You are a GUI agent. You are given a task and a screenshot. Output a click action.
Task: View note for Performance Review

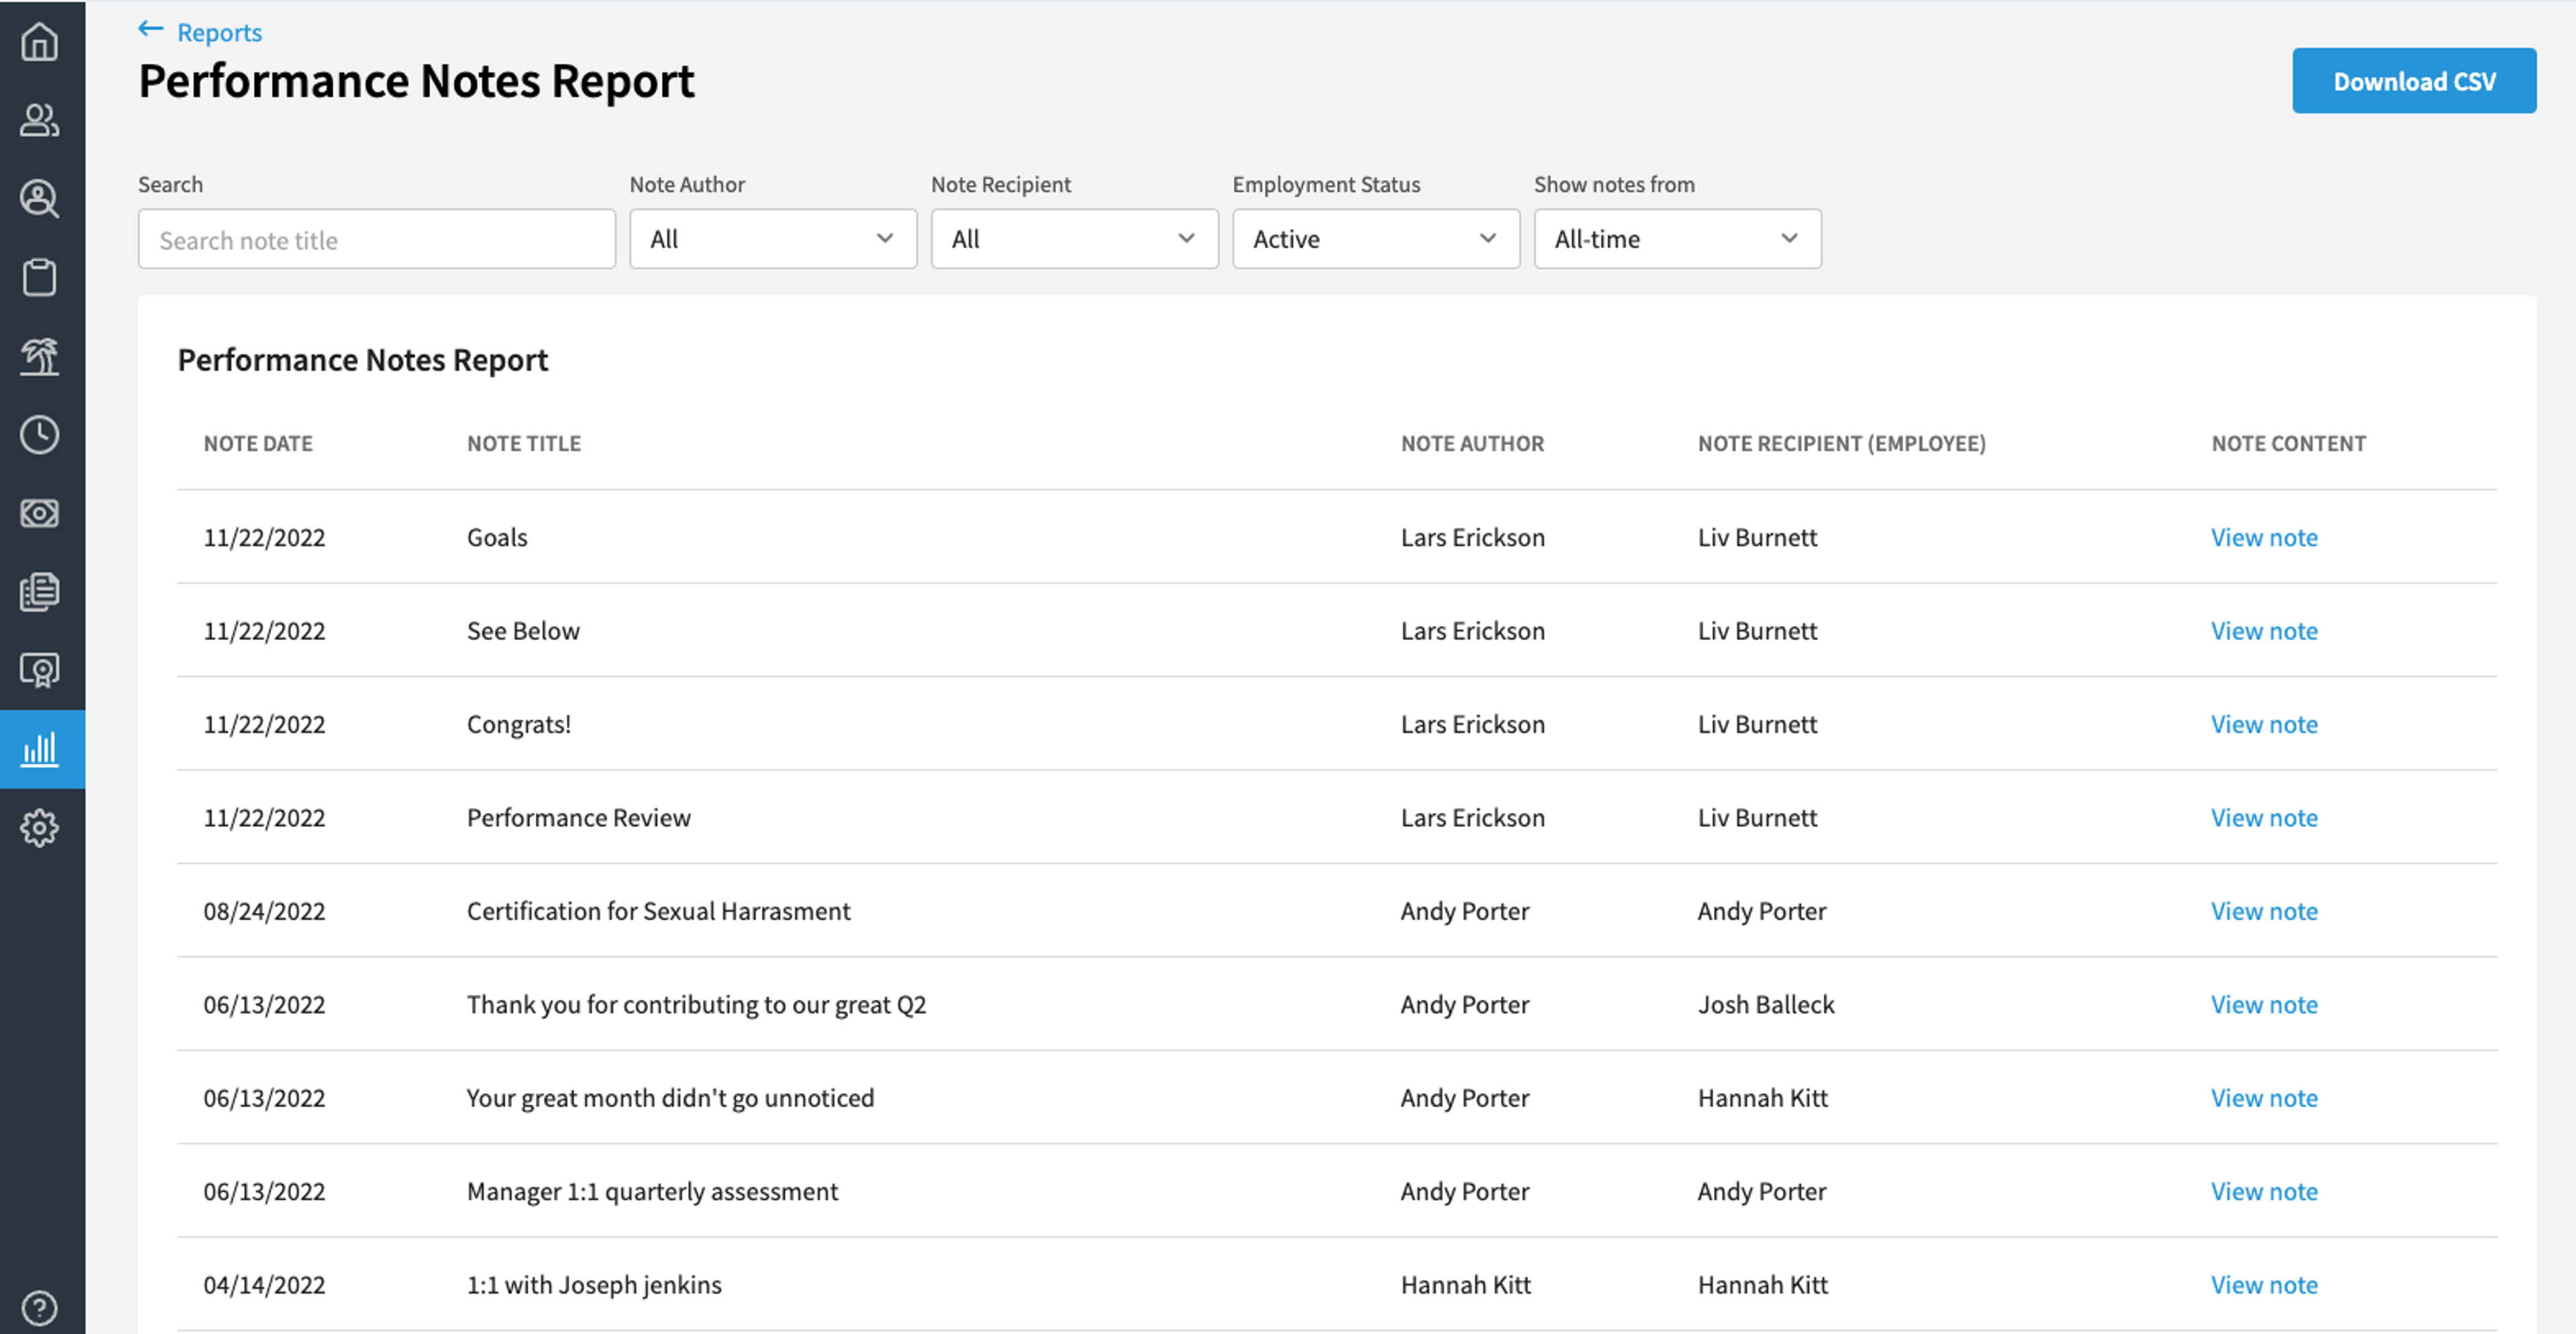2264,818
